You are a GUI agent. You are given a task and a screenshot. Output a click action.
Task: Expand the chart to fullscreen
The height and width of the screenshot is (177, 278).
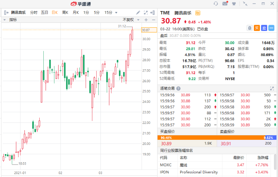[146, 13]
